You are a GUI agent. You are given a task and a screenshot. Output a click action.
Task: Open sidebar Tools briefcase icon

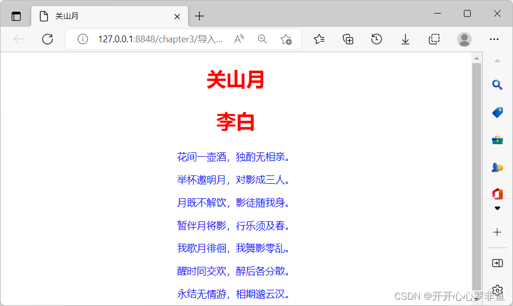click(497, 140)
